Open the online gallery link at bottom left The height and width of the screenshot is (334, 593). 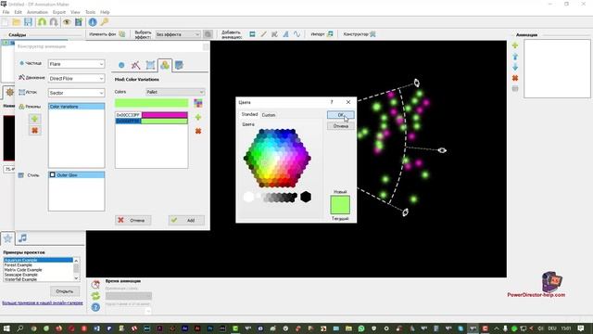(x=43, y=303)
